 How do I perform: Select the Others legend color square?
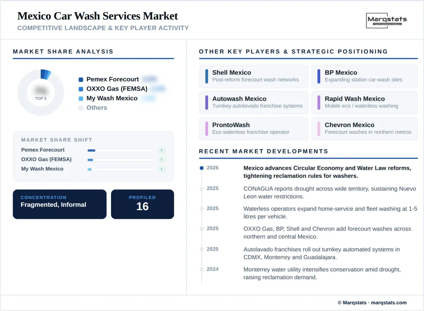pos(81,108)
